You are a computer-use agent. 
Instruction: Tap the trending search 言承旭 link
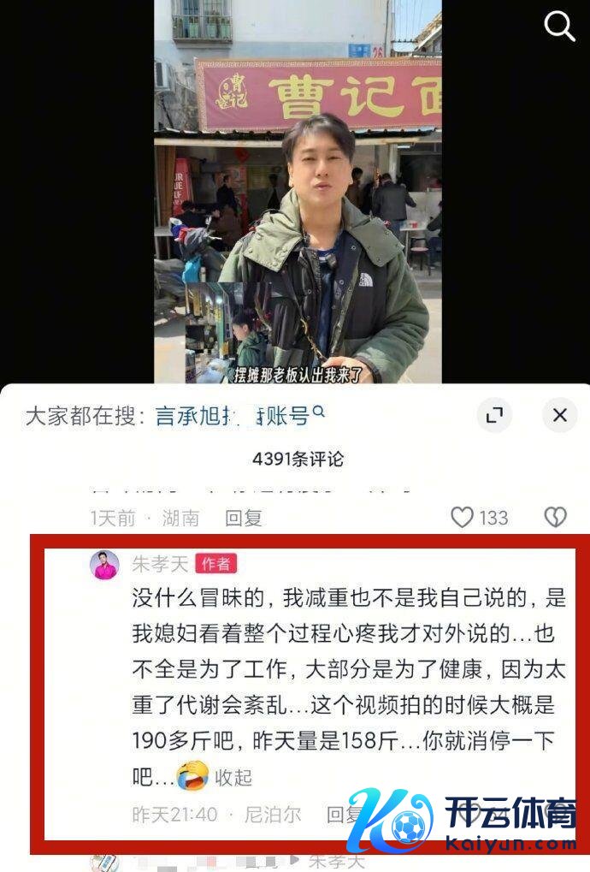[231, 415]
